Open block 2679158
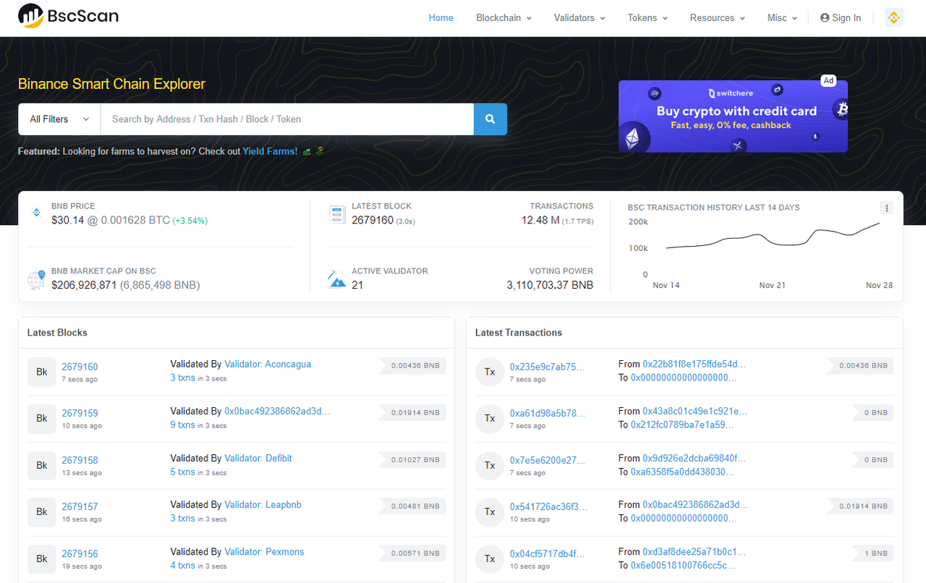 pos(80,460)
